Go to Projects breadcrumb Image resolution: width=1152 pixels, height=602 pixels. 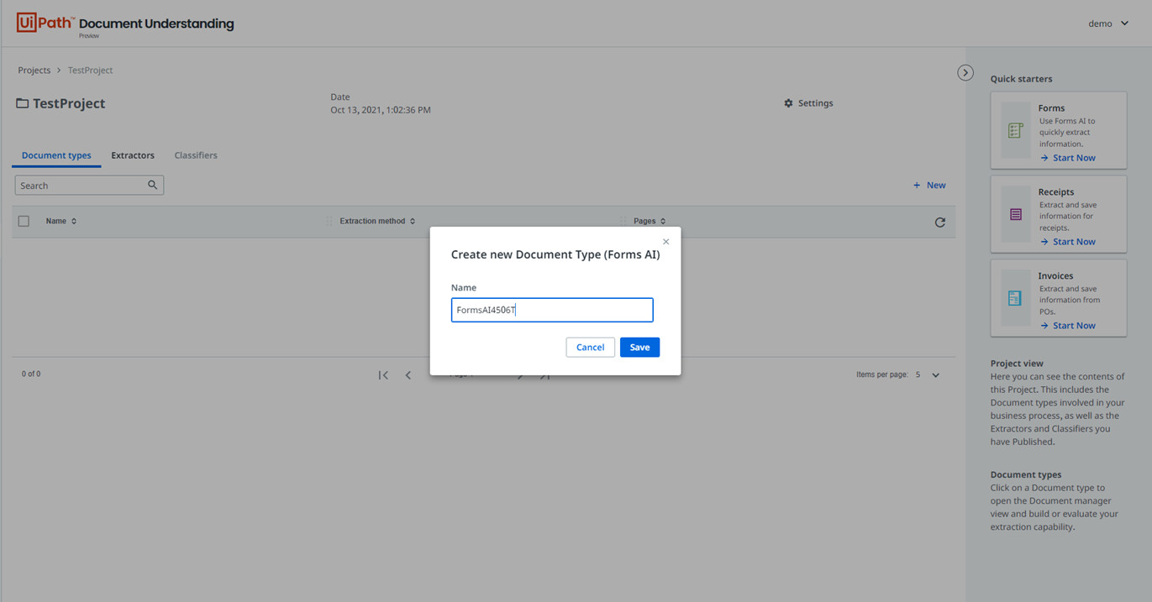tap(34, 71)
